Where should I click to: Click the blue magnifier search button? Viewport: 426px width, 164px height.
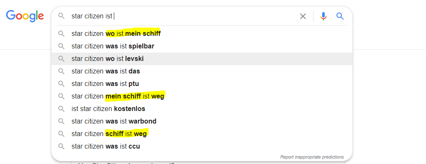tap(340, 16)
